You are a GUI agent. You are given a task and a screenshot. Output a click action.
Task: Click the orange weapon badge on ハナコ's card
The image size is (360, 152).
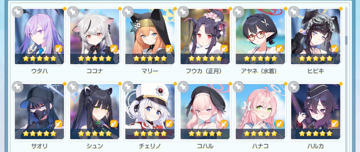pyautogui.click(x=279, y=124)
